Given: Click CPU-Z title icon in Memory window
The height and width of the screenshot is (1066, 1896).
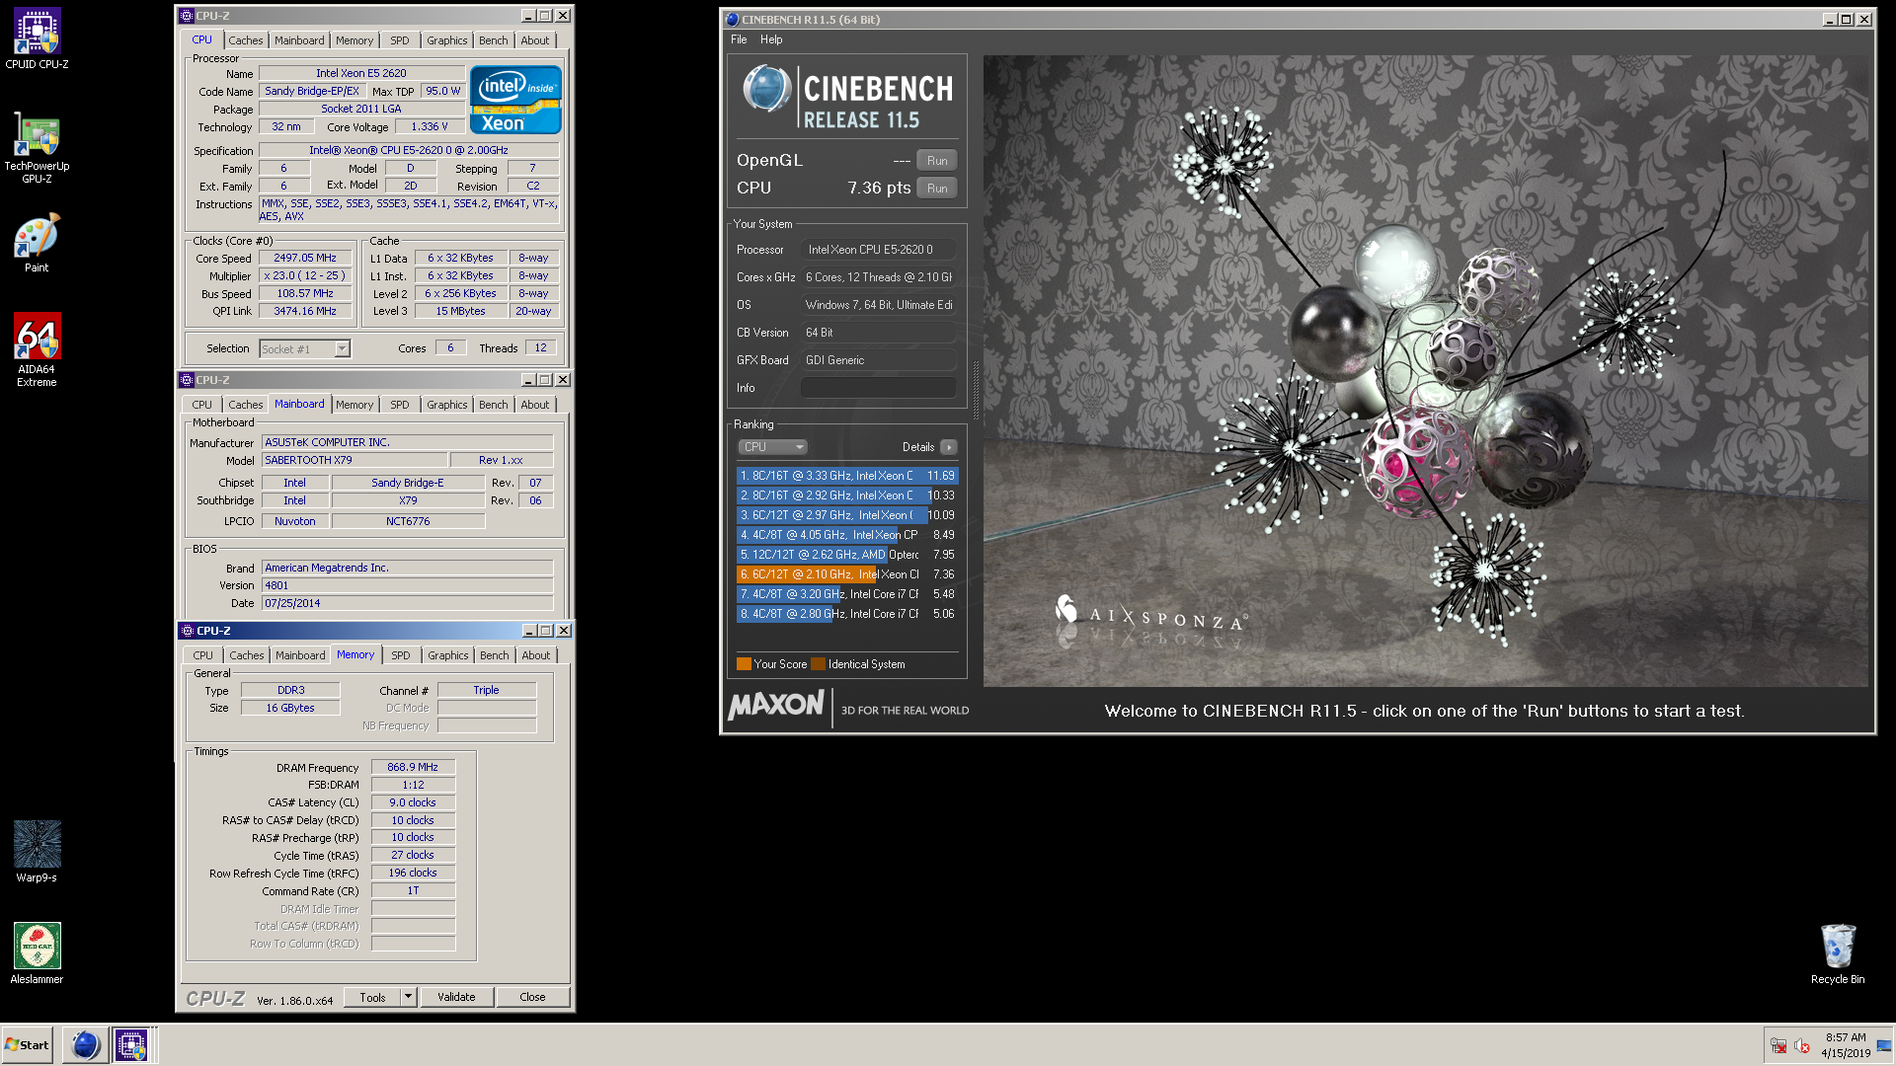Looking at the screenshot, I should [x=188, y=631].
